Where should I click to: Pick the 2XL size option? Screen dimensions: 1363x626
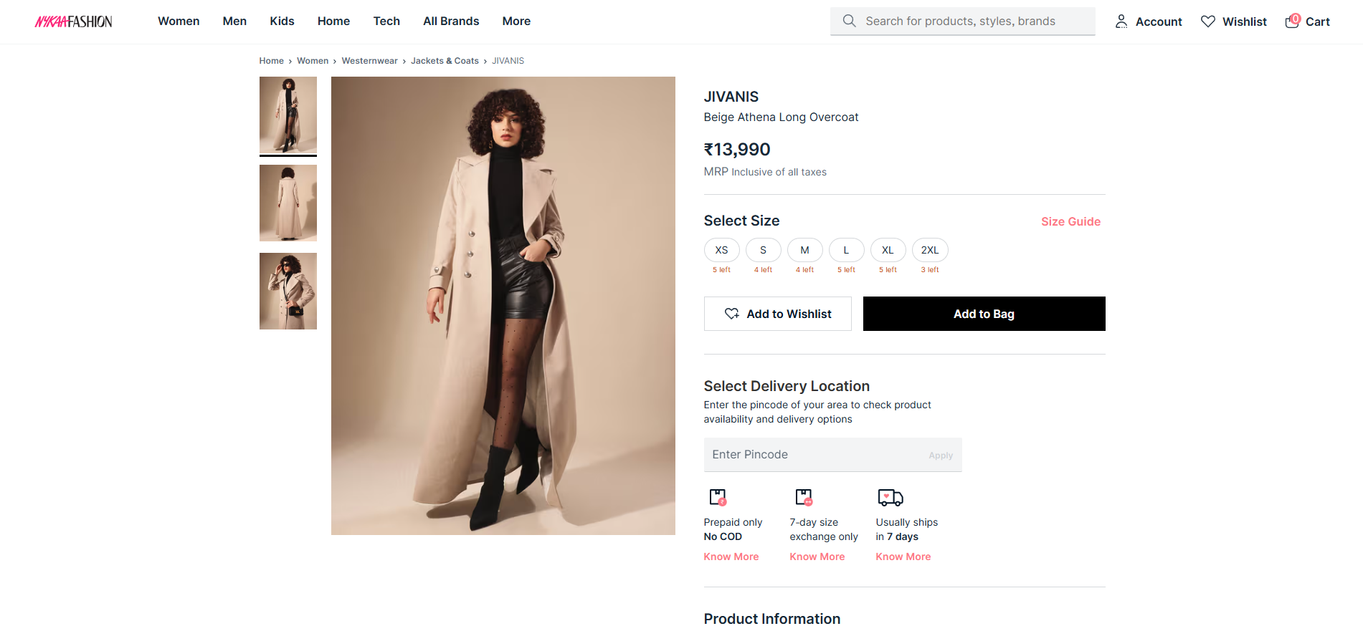929,250
